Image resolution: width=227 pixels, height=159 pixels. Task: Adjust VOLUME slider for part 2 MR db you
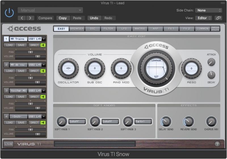(31, 82)
